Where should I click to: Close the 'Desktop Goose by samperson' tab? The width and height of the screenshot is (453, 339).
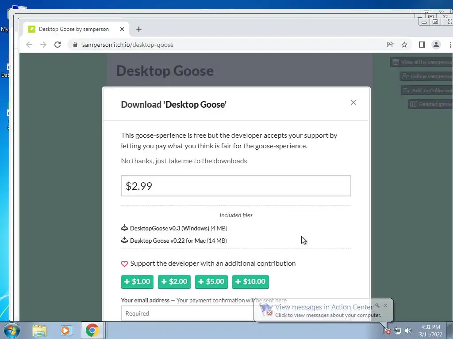click(122, 29)
